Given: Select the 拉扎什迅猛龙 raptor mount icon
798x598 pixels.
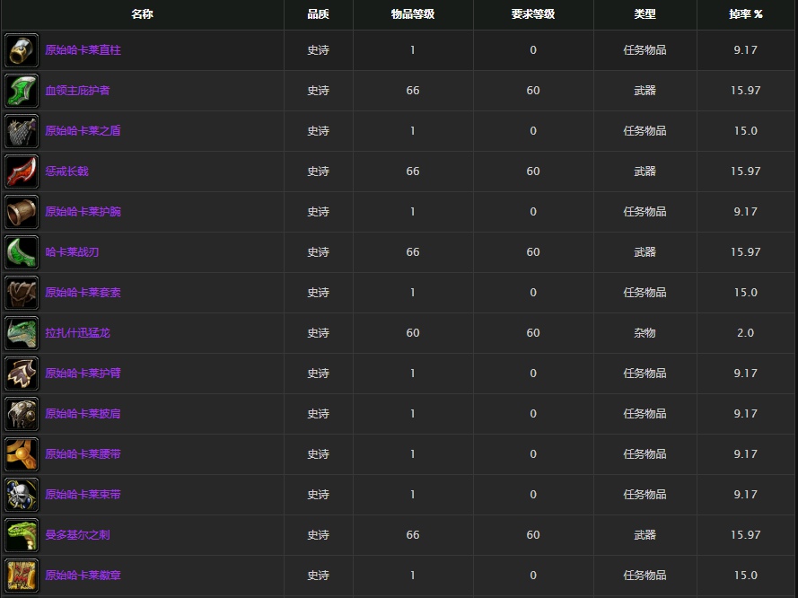Looking at the screenshot, I should point(22,333).
